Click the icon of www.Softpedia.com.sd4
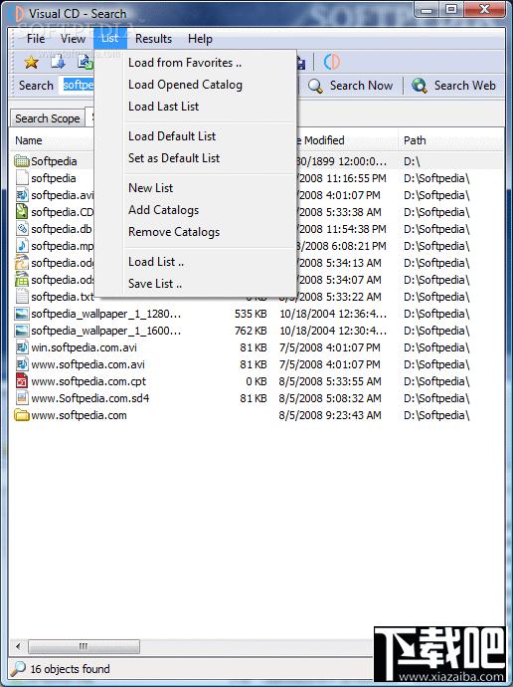This screenshot has width=513, height=687. (x=22, y=398)
